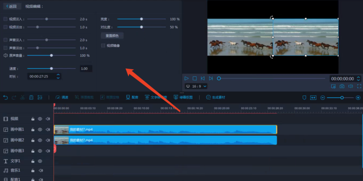Click 生成素材 in the toolbar
The width and height of the screenshot is (363, 181).
click(x=216, y=97)
